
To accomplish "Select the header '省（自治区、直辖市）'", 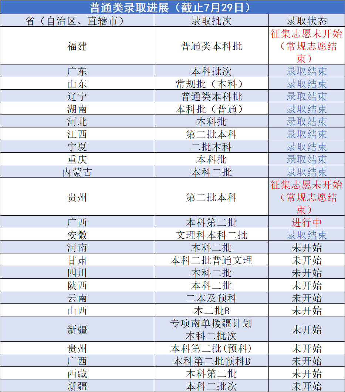I will [77, 21].
